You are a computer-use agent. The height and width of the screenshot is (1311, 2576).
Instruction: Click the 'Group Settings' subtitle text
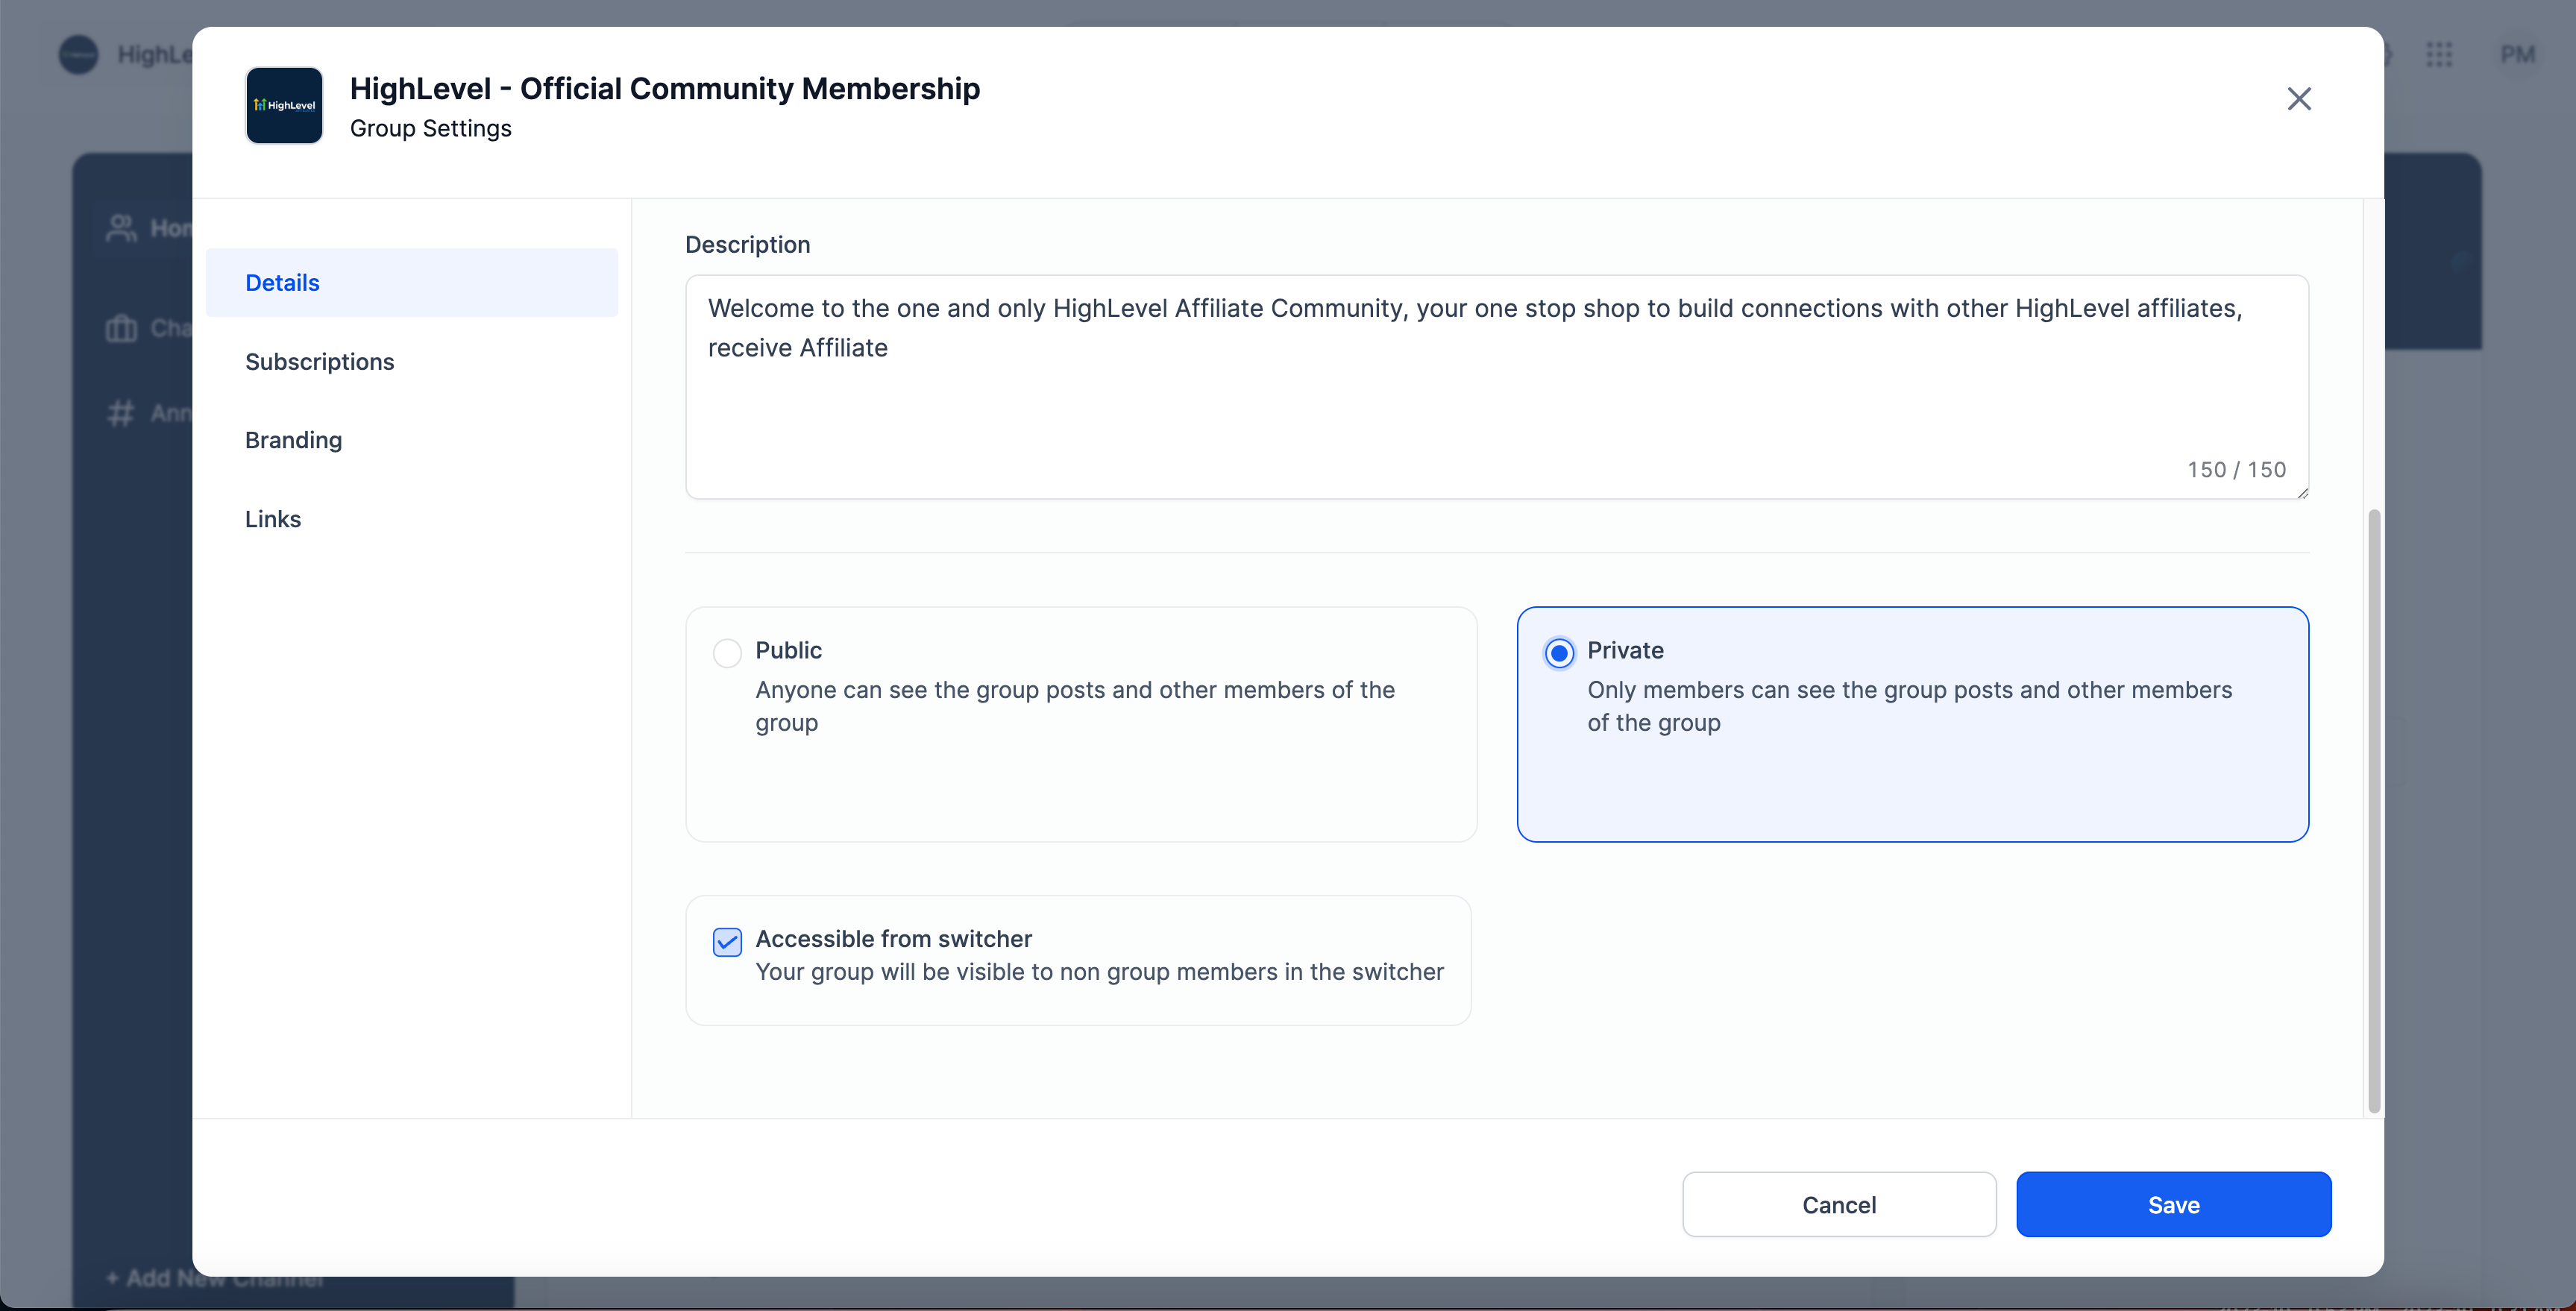click(x=431, y=128)
